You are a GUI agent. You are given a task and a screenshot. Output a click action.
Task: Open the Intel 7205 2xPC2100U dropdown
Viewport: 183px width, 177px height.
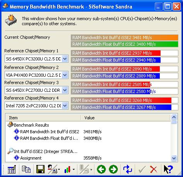tap(65, 106)
